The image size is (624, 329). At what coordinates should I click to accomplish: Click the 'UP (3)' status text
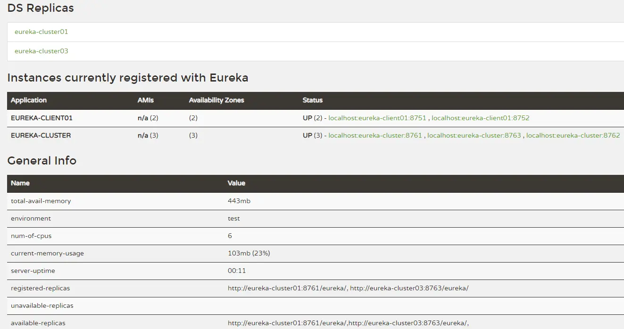point(312,135)
